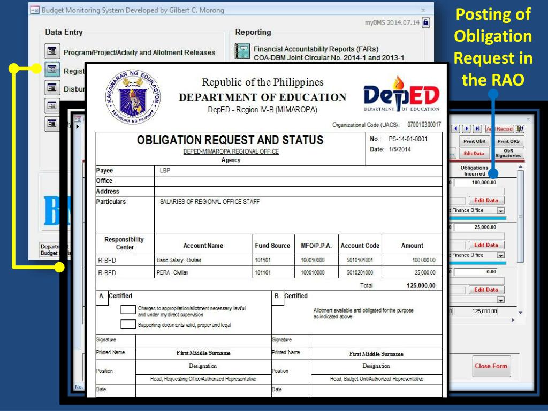Viewport: 548px width, 411px height.
Task: Click organizational code '070010300017'
Action: tap(424, 125)
